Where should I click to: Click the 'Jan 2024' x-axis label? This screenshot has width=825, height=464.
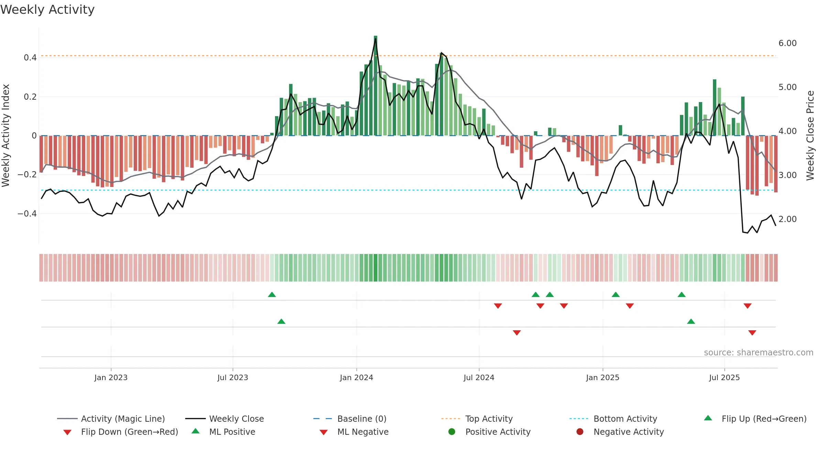pos(356,377)
